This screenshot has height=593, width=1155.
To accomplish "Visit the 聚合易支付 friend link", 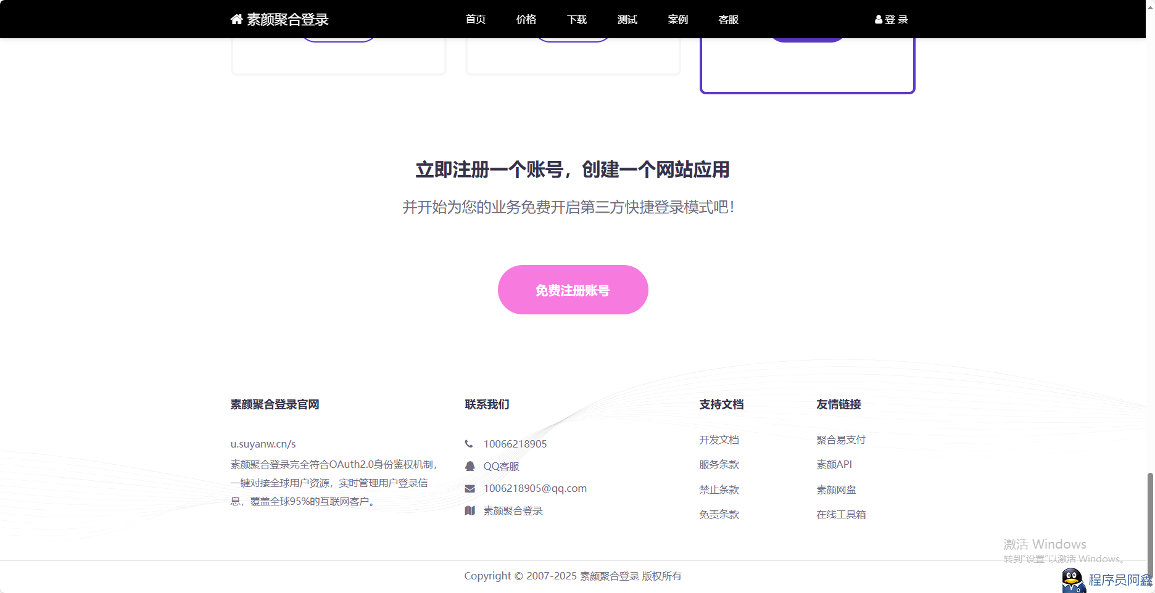I will 841,440.
